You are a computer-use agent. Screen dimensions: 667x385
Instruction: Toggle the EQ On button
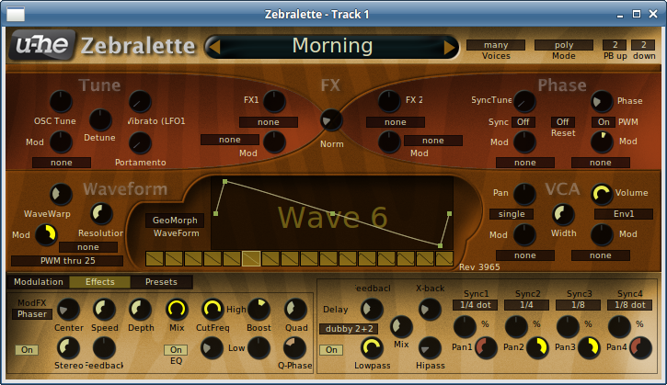pyautogui.click(x=176, y=350)
